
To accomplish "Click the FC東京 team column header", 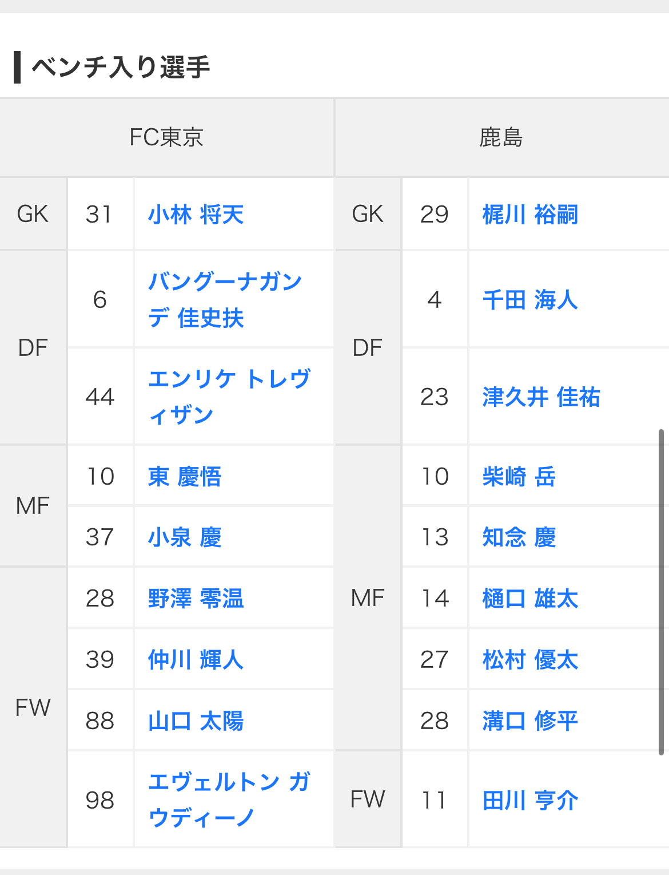I will [166, 137].
